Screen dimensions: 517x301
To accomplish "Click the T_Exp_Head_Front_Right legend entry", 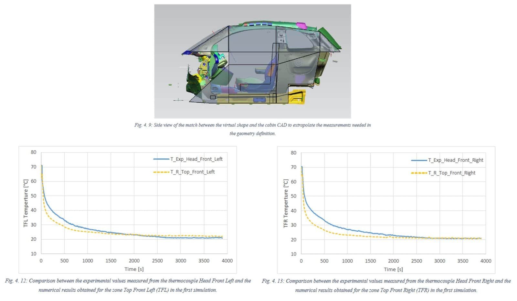I will (x=447, y=160).
